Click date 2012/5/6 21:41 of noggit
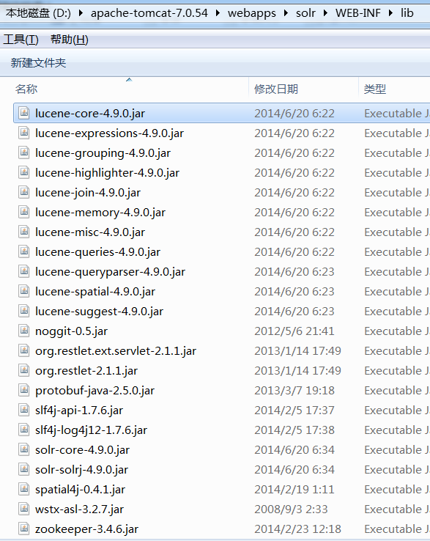Image resolution: width=430 pixels, height=541 pixels. [x=294, y=331]
